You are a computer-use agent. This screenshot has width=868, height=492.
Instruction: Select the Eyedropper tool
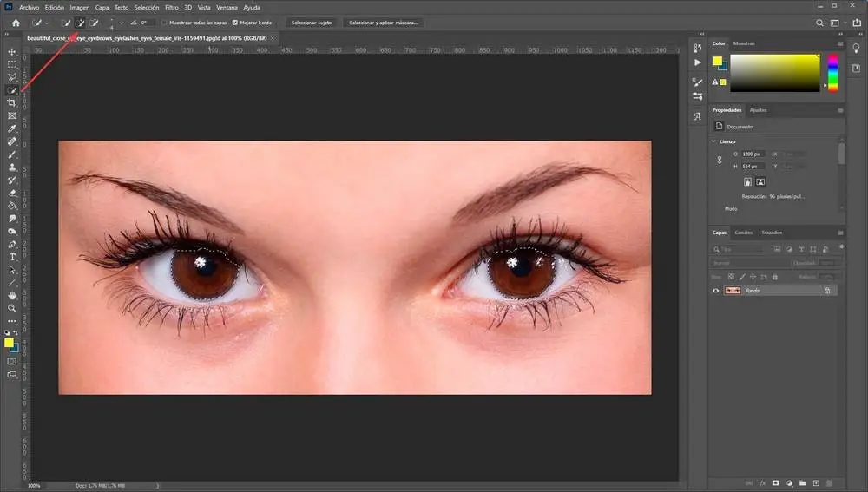pos(12,128)
